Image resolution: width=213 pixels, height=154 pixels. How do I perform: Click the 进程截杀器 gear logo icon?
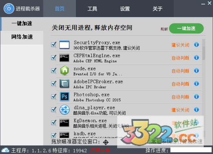coord(9,9)
